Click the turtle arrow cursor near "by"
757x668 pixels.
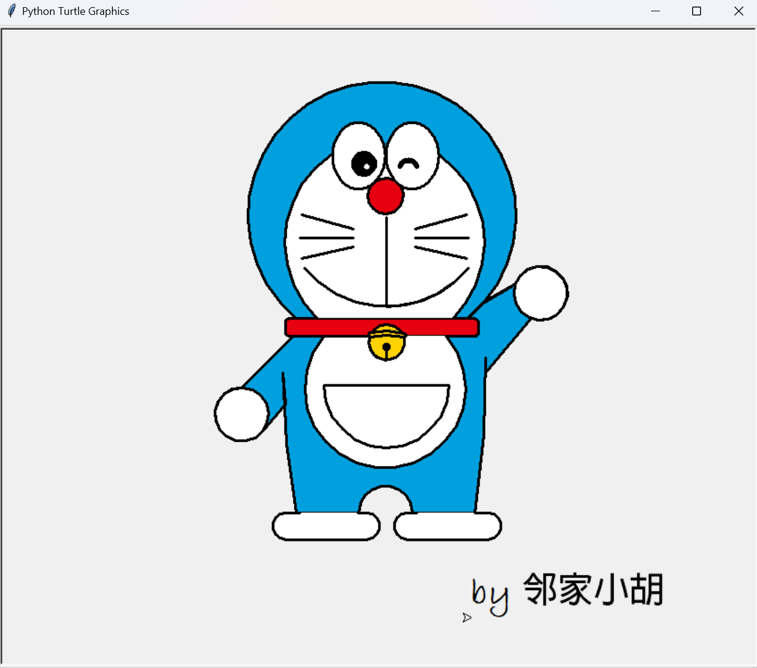[467, 617]
